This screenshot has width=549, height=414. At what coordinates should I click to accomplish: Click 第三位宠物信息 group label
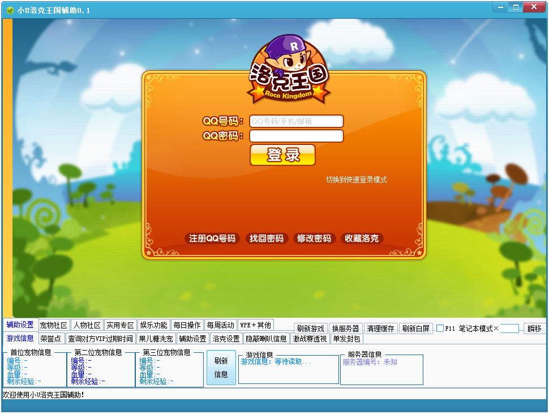(x=166, y=352)
